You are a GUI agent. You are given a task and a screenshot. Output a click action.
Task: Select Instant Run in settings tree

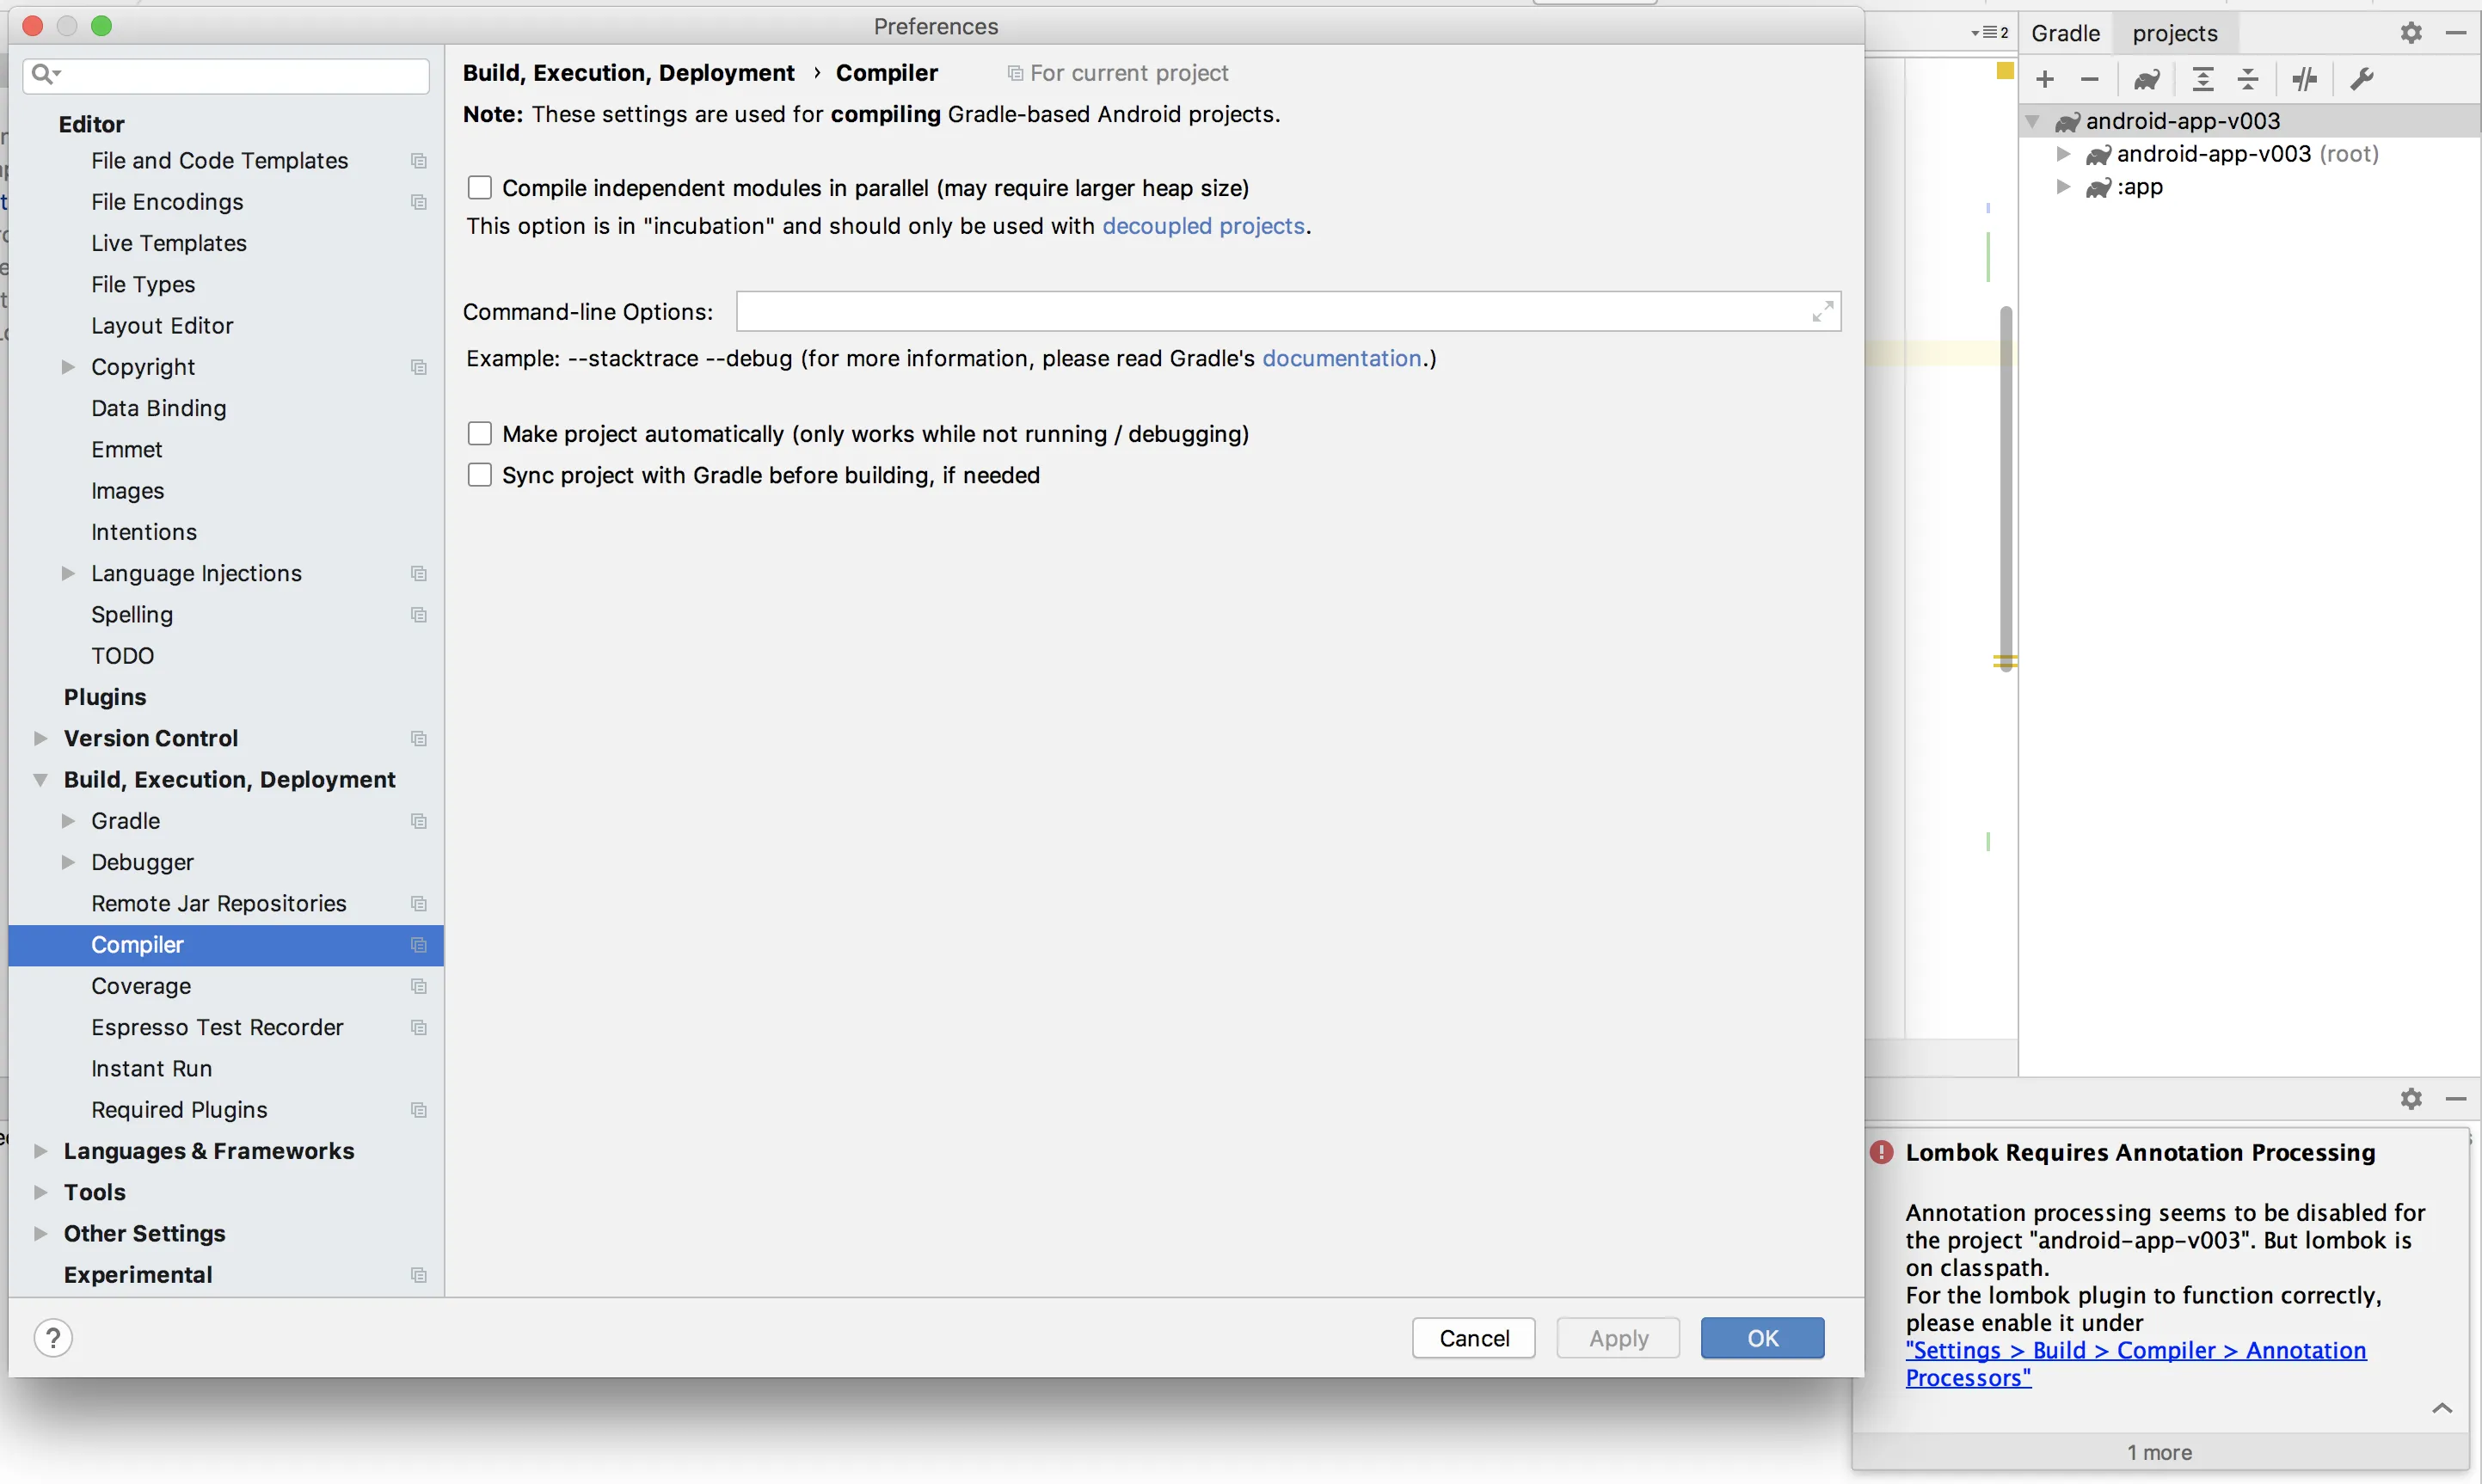tap(151, 1069)
